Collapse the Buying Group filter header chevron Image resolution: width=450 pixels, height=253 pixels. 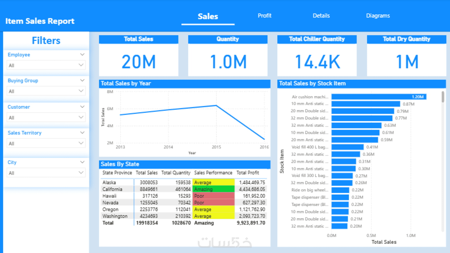82,80
